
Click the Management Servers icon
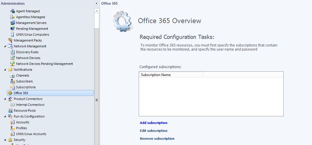coord(13,23)
